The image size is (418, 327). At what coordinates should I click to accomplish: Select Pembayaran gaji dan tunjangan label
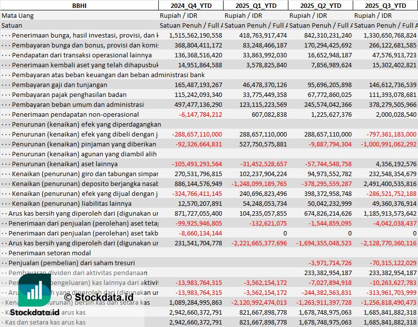[54, 85]
